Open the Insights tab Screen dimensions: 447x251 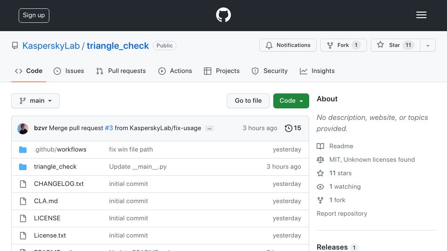point(317,71)
